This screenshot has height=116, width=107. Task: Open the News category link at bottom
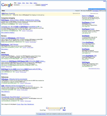[x=26, y=104]
